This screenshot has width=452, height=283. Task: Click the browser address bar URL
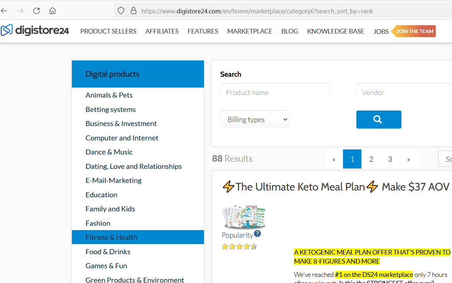pyautogui.click(x=257, y=11)
